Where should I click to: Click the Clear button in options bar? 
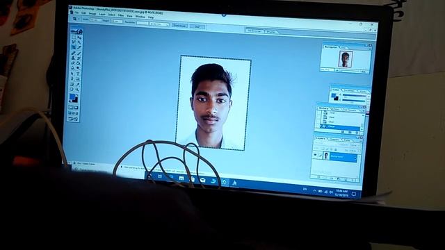(197, 26)
